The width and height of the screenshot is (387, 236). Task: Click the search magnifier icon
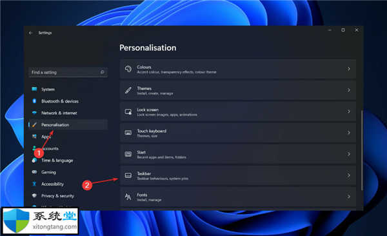pyautogui.click(x=102, y=72)
